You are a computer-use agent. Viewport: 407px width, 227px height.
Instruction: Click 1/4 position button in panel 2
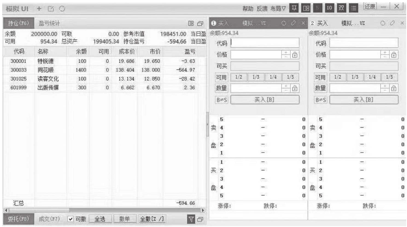click(372, 77)
